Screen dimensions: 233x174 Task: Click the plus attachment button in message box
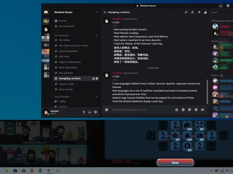coord(107,110)
